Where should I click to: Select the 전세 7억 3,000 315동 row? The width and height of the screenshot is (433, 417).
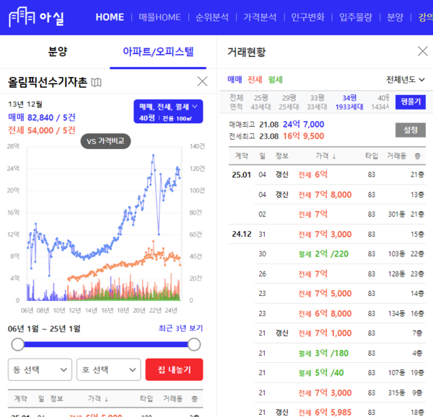340,393
